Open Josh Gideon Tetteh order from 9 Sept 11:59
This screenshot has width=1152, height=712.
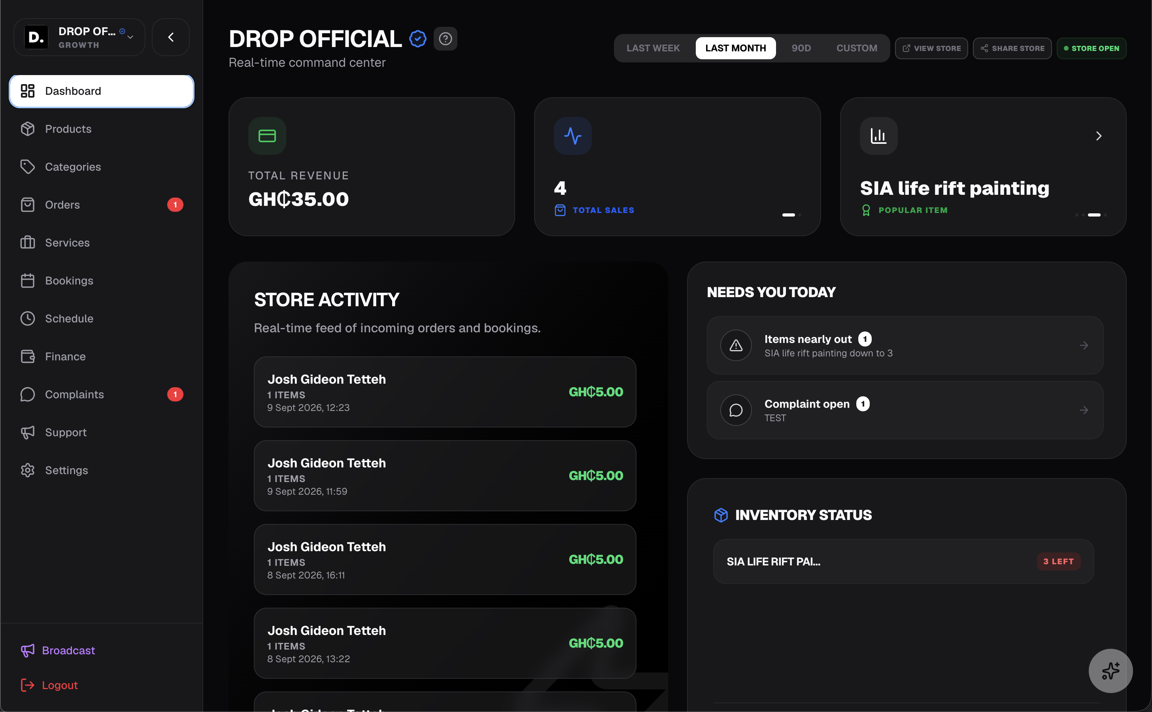pyautogui.click(x=445, y=476)
